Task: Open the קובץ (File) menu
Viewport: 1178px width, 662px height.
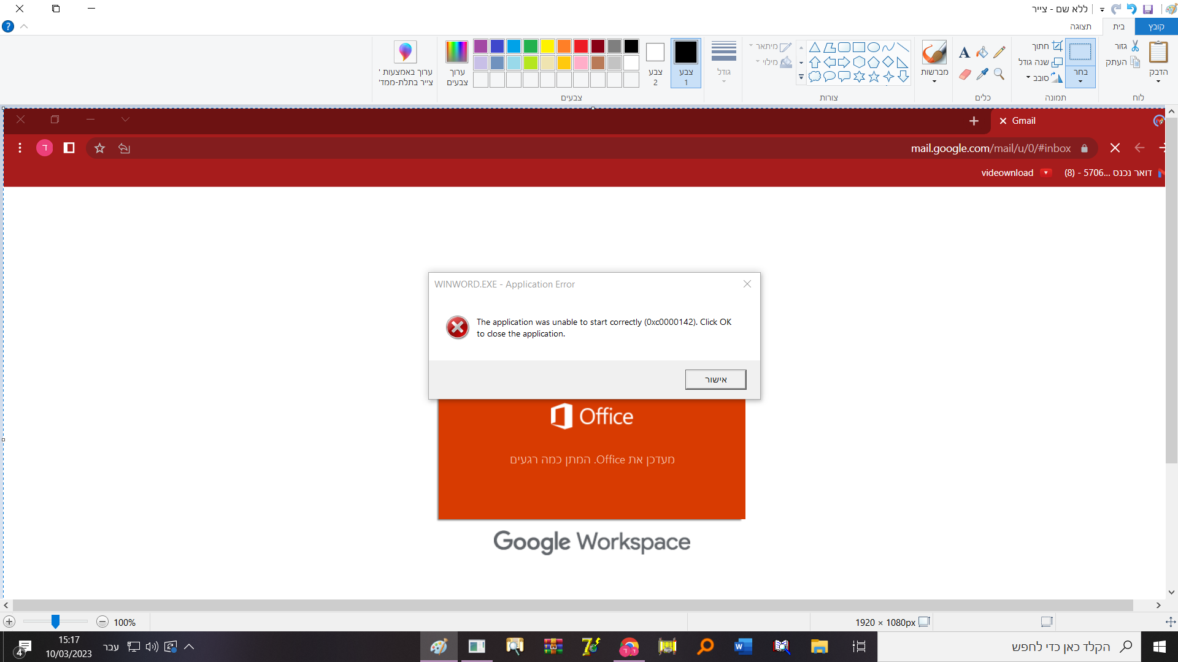Action: pyautogui.click(x=1157, y=26)
